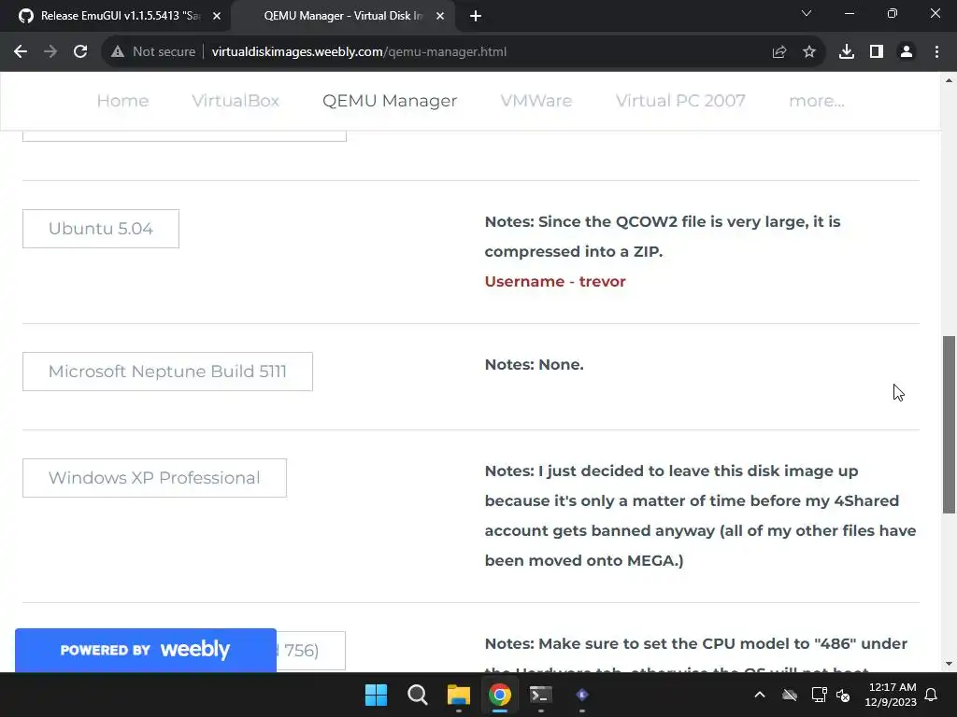Image resolution: width=957 pixels, height=717 pixels.
Task: Open the VMWare nav page
Action: coord(536,101)
